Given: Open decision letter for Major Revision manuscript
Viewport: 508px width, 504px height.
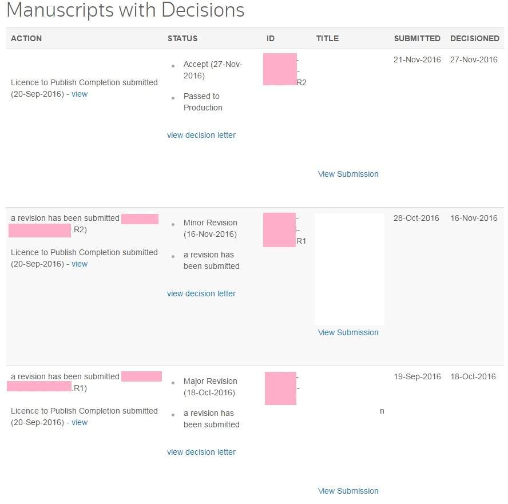Looking at the screenshot, I should point(201,452).
